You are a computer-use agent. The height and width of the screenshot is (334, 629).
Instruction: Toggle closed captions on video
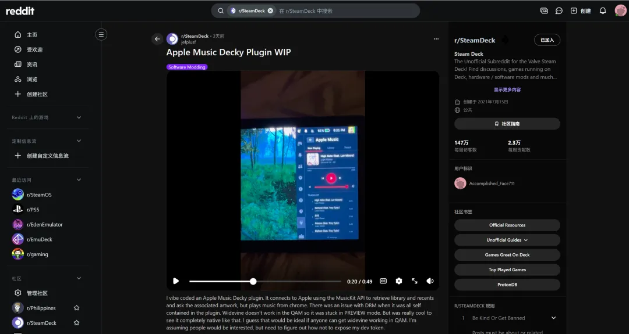pyautogui.click(x=383, y=281)
